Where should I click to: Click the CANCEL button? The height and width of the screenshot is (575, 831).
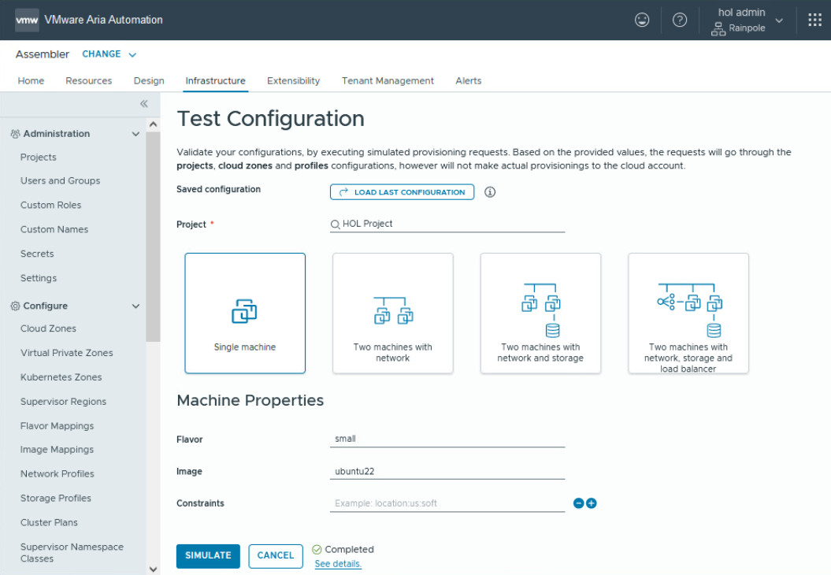click(276, 556)
